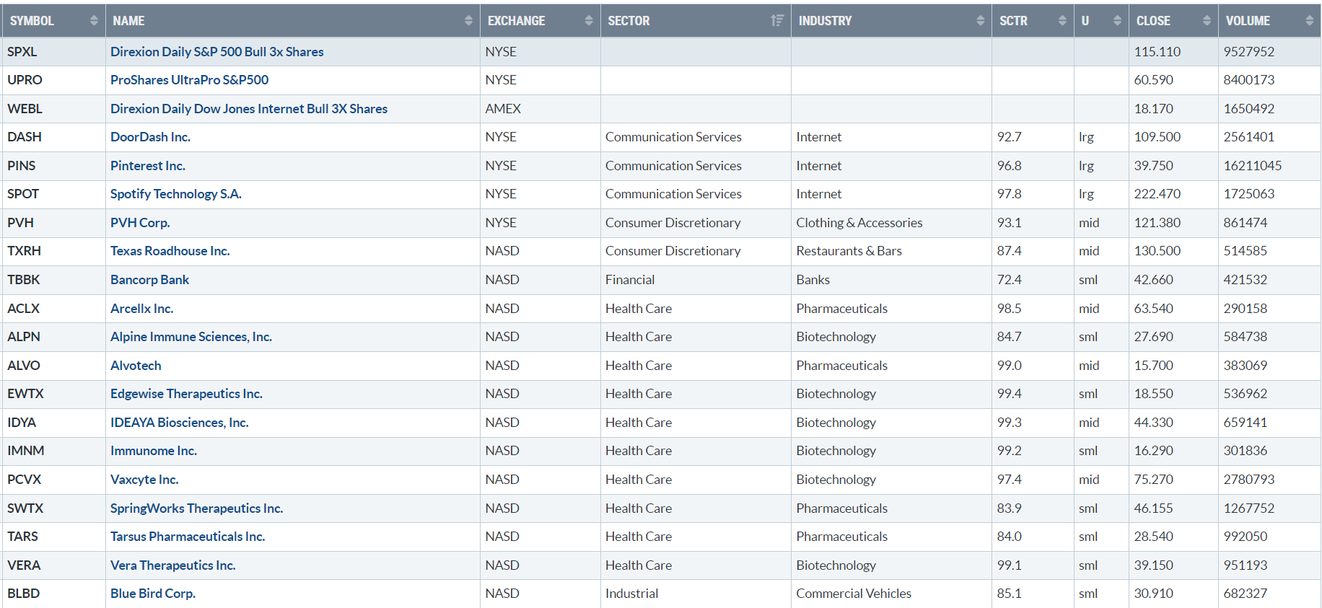
Task: Click the sort arrows in Close column header
Action: coord(1207,21)
